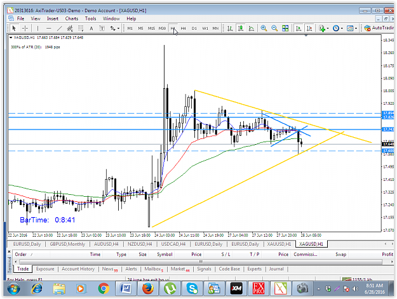This screenshot has width=397, height=299.
Task: Expand the periods dropdown arrow
Action: point(342,29)
